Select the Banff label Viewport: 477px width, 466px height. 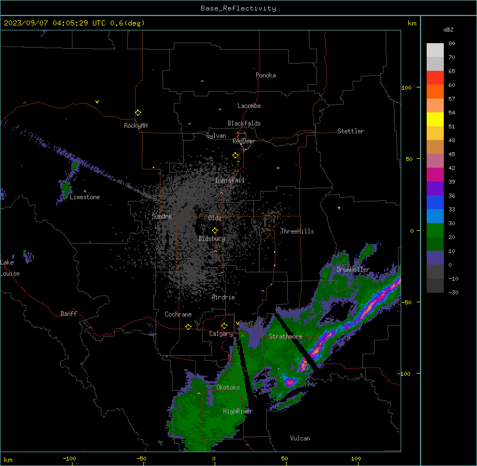point(69,314)
